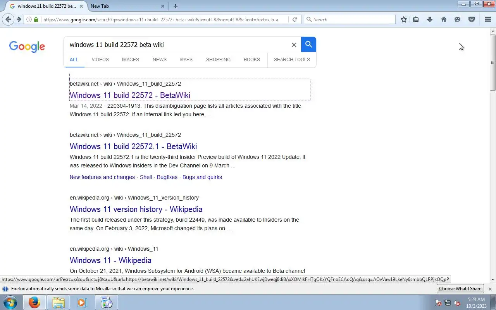Open Bugs and quirks sublink

202,177
